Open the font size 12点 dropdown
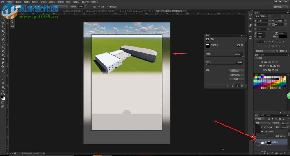 tap(269, 21)
